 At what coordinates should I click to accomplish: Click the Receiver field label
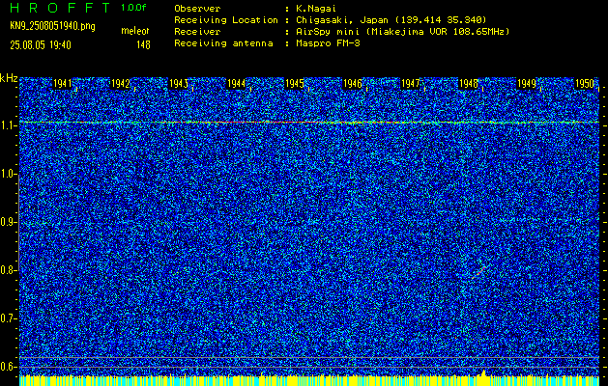pos(197,31)
